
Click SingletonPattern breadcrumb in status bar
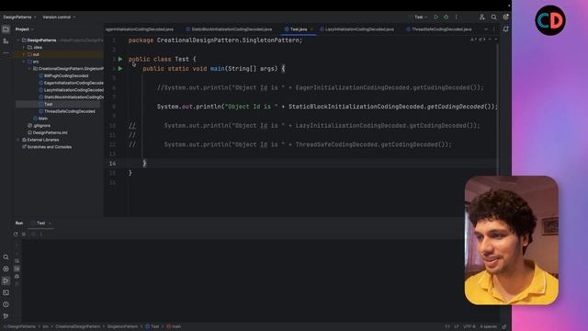pos(122,327)
